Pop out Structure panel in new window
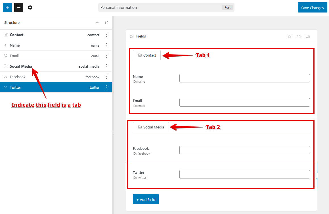This screenshot has height=214, width=329. click(107, 23)
